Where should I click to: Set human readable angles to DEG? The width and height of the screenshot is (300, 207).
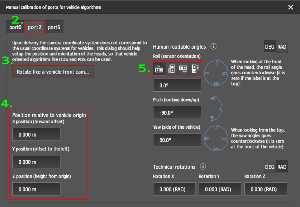point(270,47)
